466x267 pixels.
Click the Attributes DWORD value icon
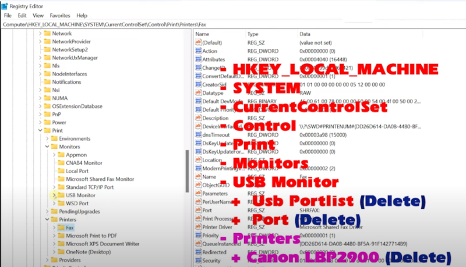(x=198, y=59)
